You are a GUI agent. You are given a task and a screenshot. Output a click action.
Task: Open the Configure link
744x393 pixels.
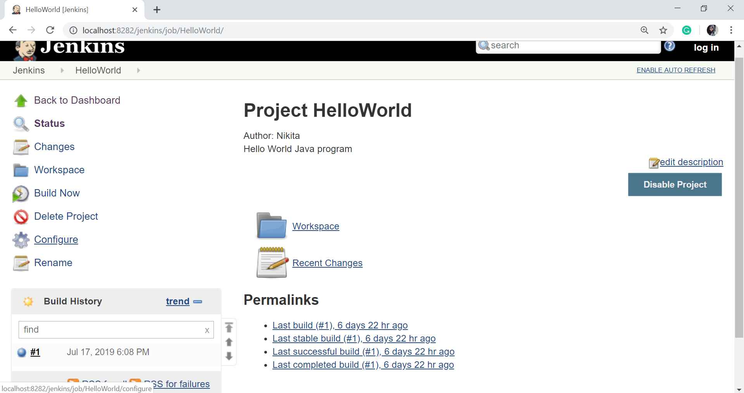tap(56, 239)
